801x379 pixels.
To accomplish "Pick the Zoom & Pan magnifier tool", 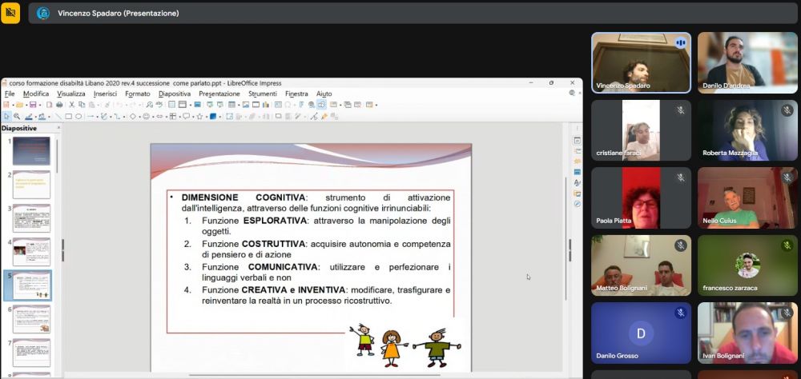I will pyautogui.click(x=17, y=116).
